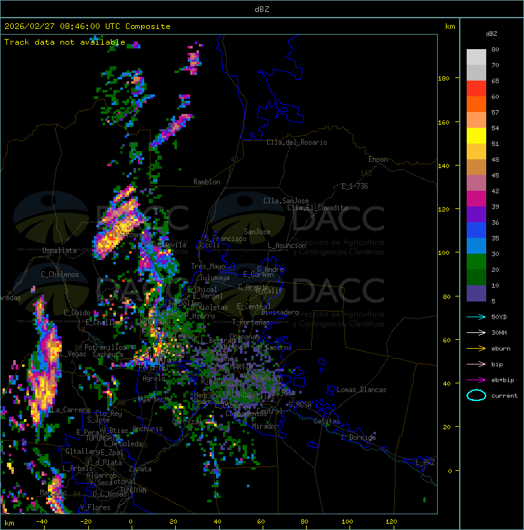524x530 pixels.
Task: Click the timestamp '2026/02/27 08:46:00 UTC Composite'
Action: coord(88,26)
